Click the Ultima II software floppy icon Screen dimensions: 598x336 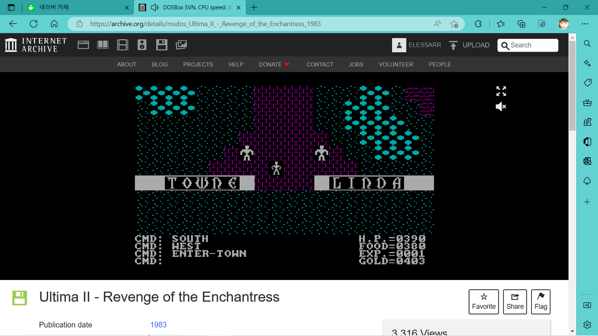coord(20,298)
